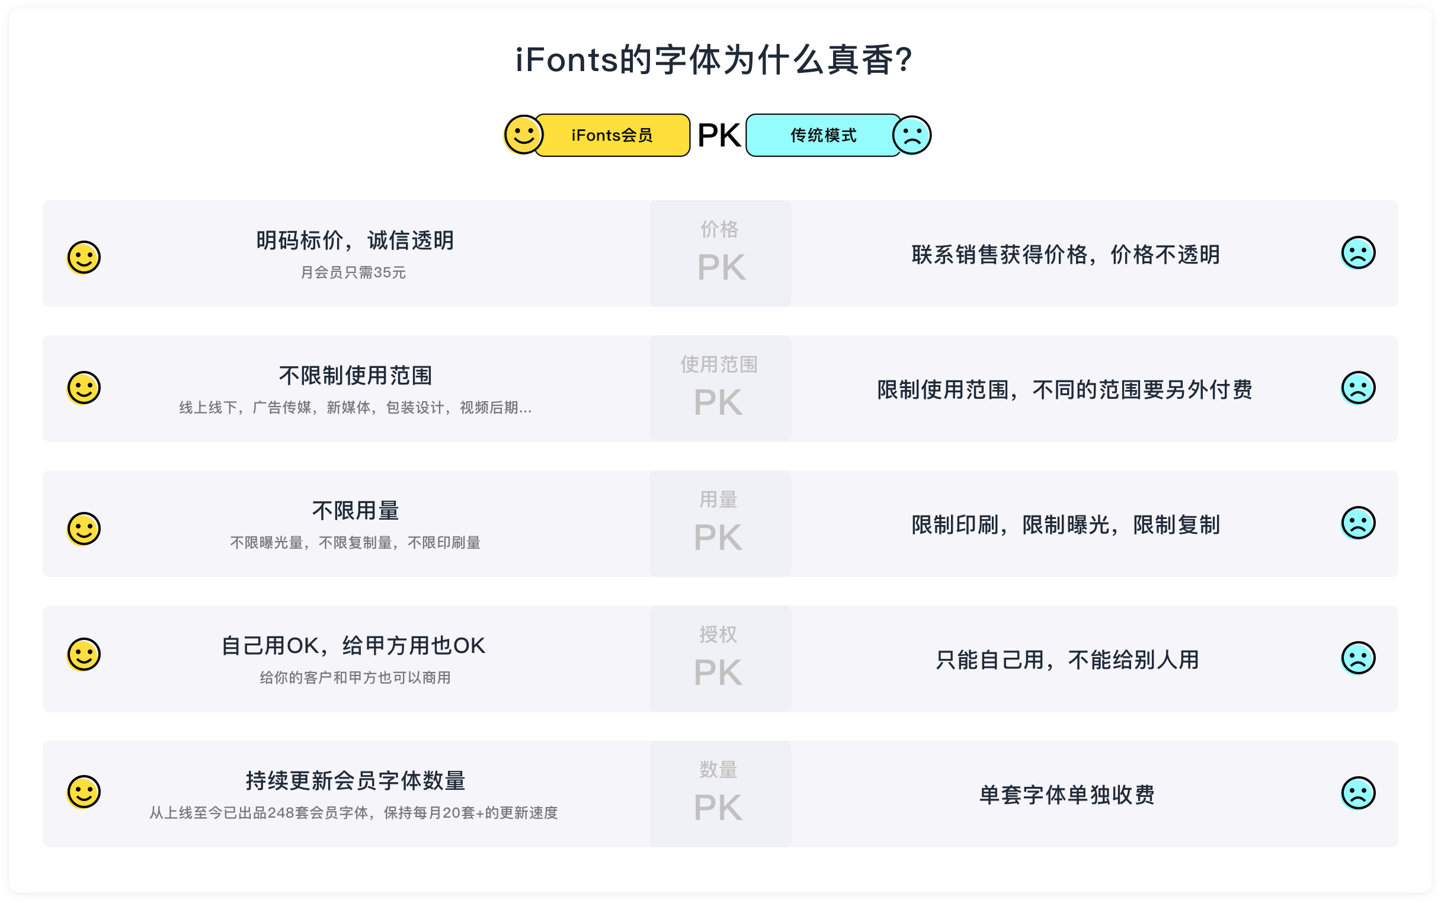Image resolution: width=1441 pixels, height=903 pixels.
Task: Click the sad face in the 限制使用范围 row
Action: 1358,388
